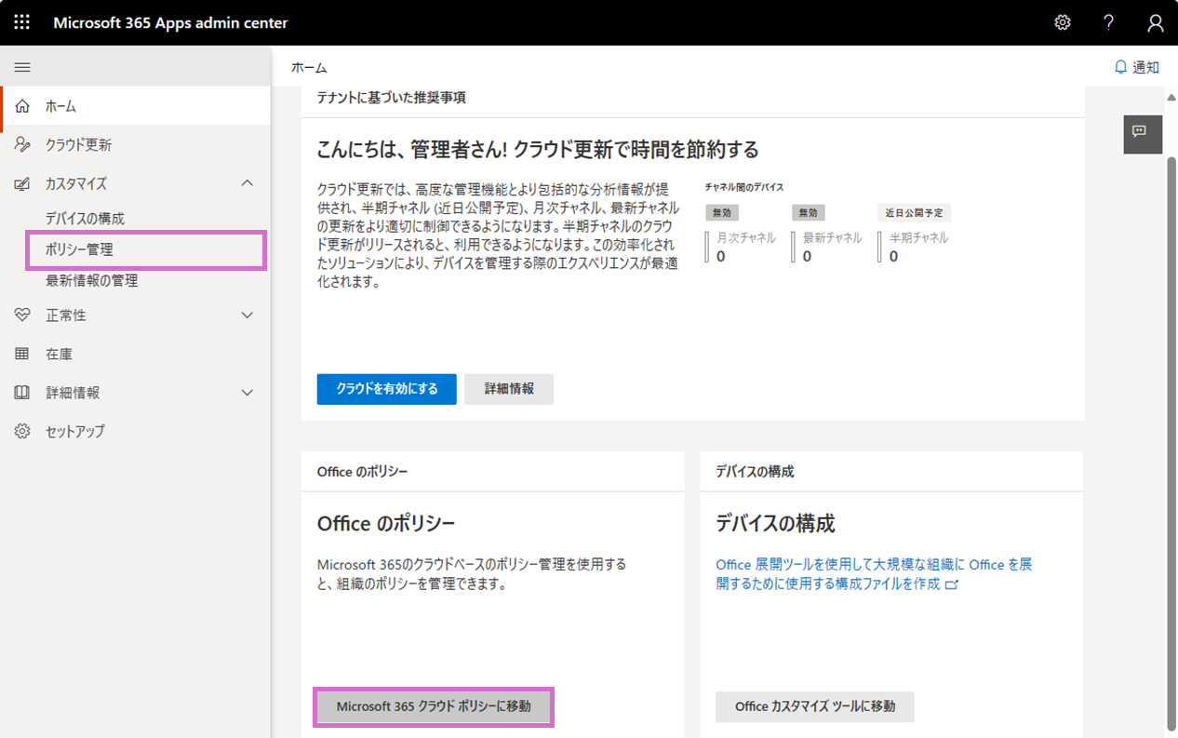
Task: Open セットアップ in the navigation
Action: click(136, 431)
